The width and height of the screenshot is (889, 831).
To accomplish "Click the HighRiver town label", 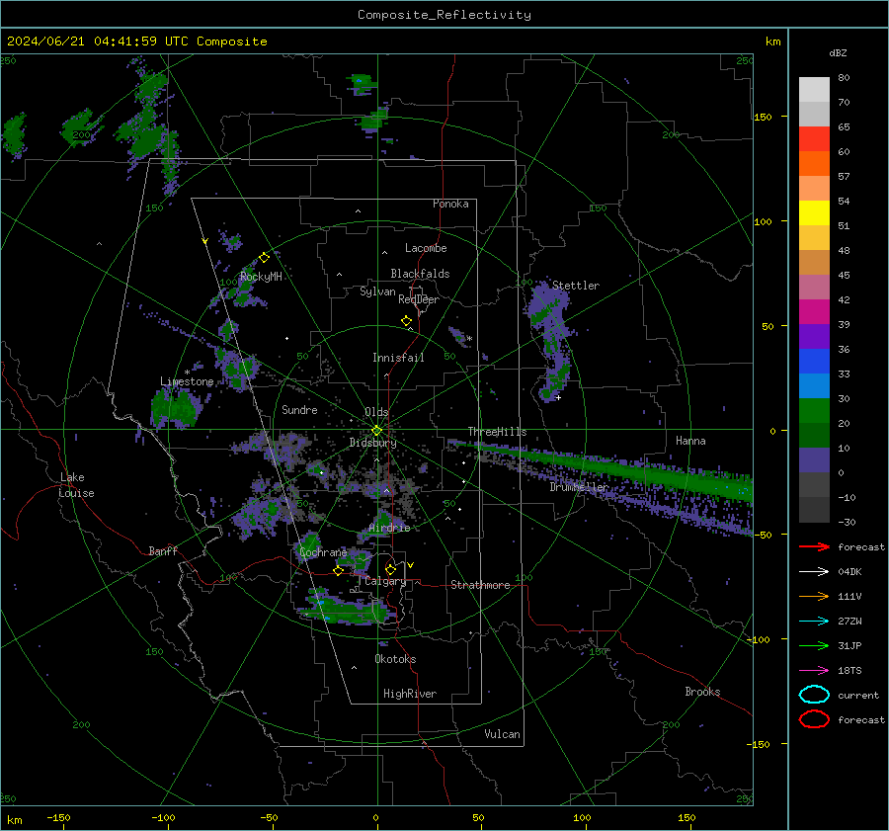I will 410,694.
